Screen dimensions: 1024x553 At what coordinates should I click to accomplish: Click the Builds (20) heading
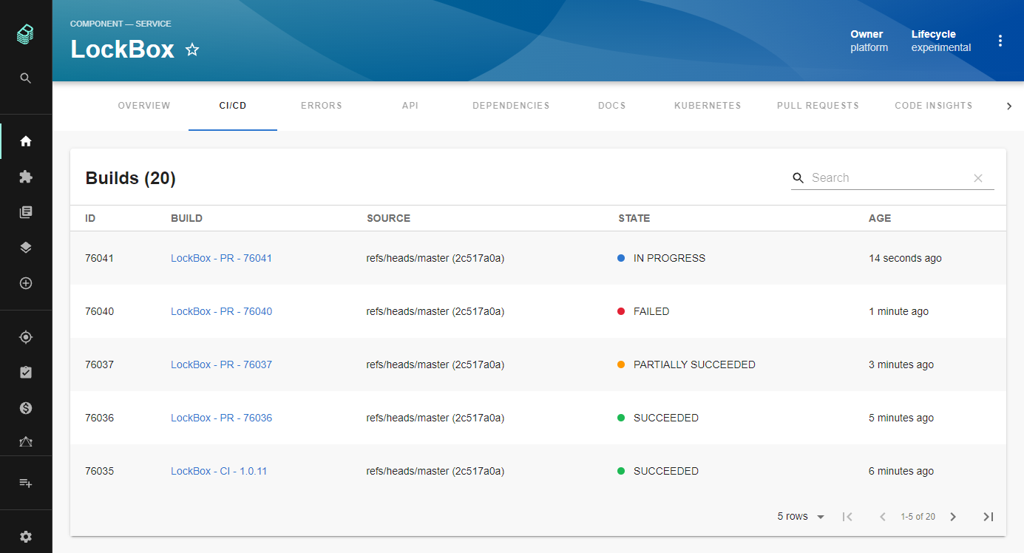point(131,178)
